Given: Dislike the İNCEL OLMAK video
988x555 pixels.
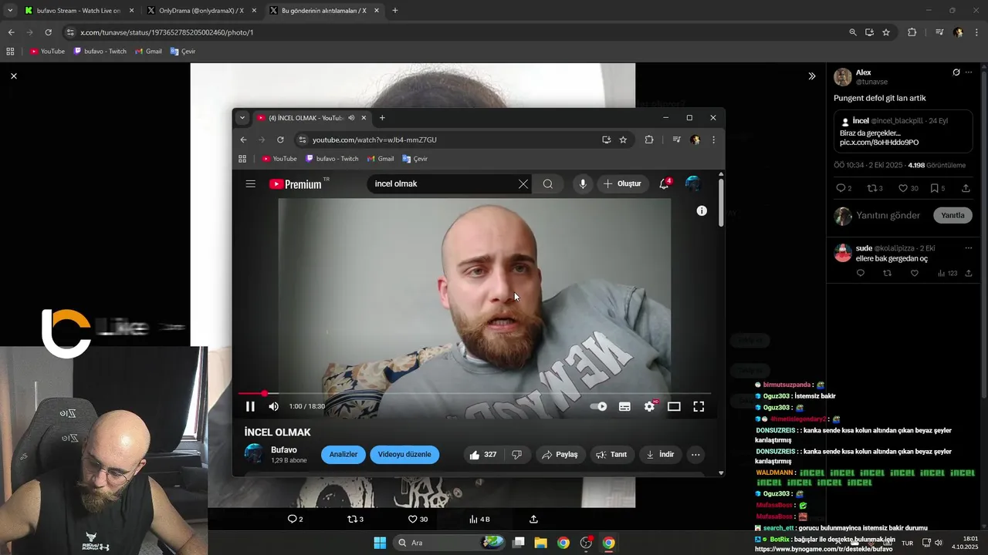Looking at the screenshot, I should point(517,455).
